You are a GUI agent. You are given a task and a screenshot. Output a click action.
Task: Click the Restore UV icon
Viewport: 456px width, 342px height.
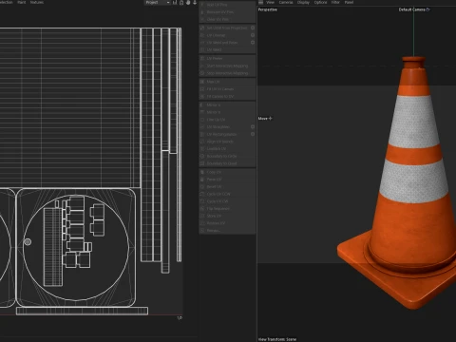coord(202,223)
